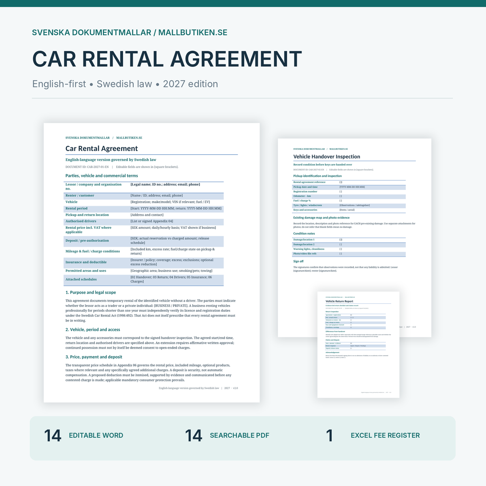This screenshot has width=486, height=486.
Task: Click the 'Mileage & fuel / charge conditions' label
Action: coord(93,251)
